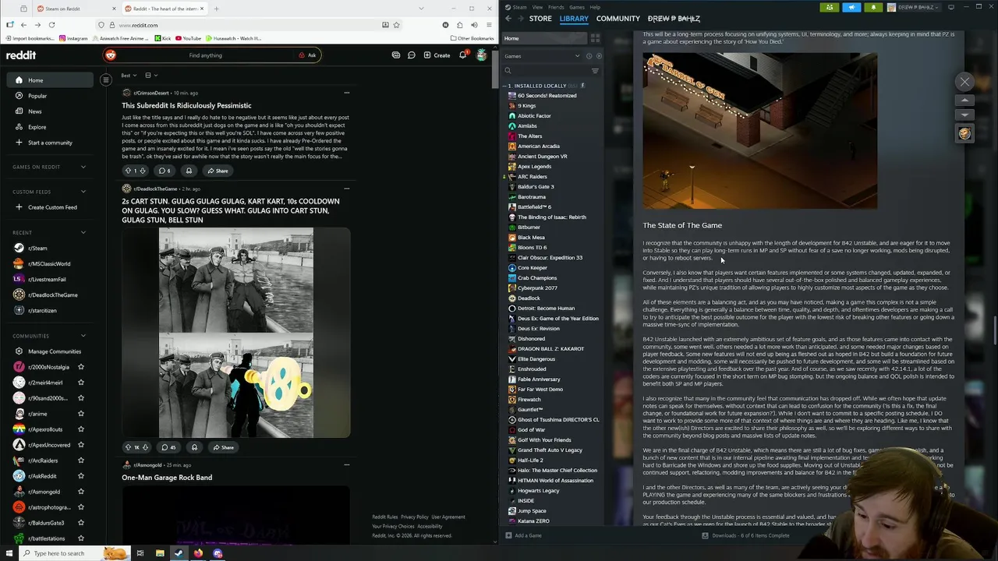The image size is (998, 561).
Task: Favorite r/anime with star
Action: click(80, 414)
